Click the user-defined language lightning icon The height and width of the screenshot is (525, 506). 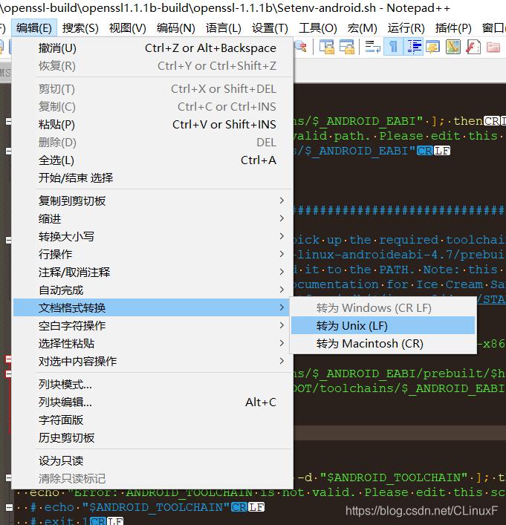click(x=433, y=47)
